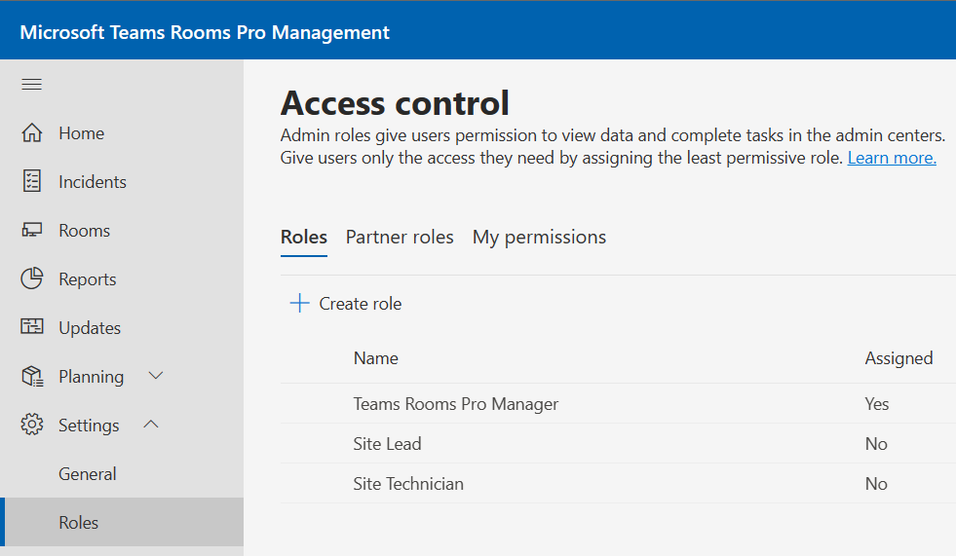This screenshot has height=556, width=956.
Task: Click the plus icon beside Create role
Action: pyautogui.click(x=299, y=304)
